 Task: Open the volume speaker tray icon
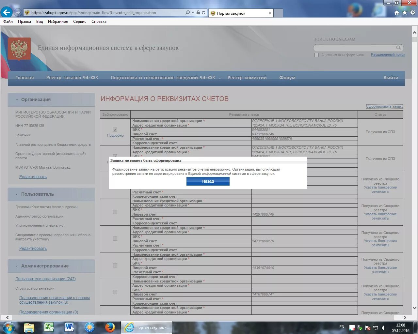(383, 327)
